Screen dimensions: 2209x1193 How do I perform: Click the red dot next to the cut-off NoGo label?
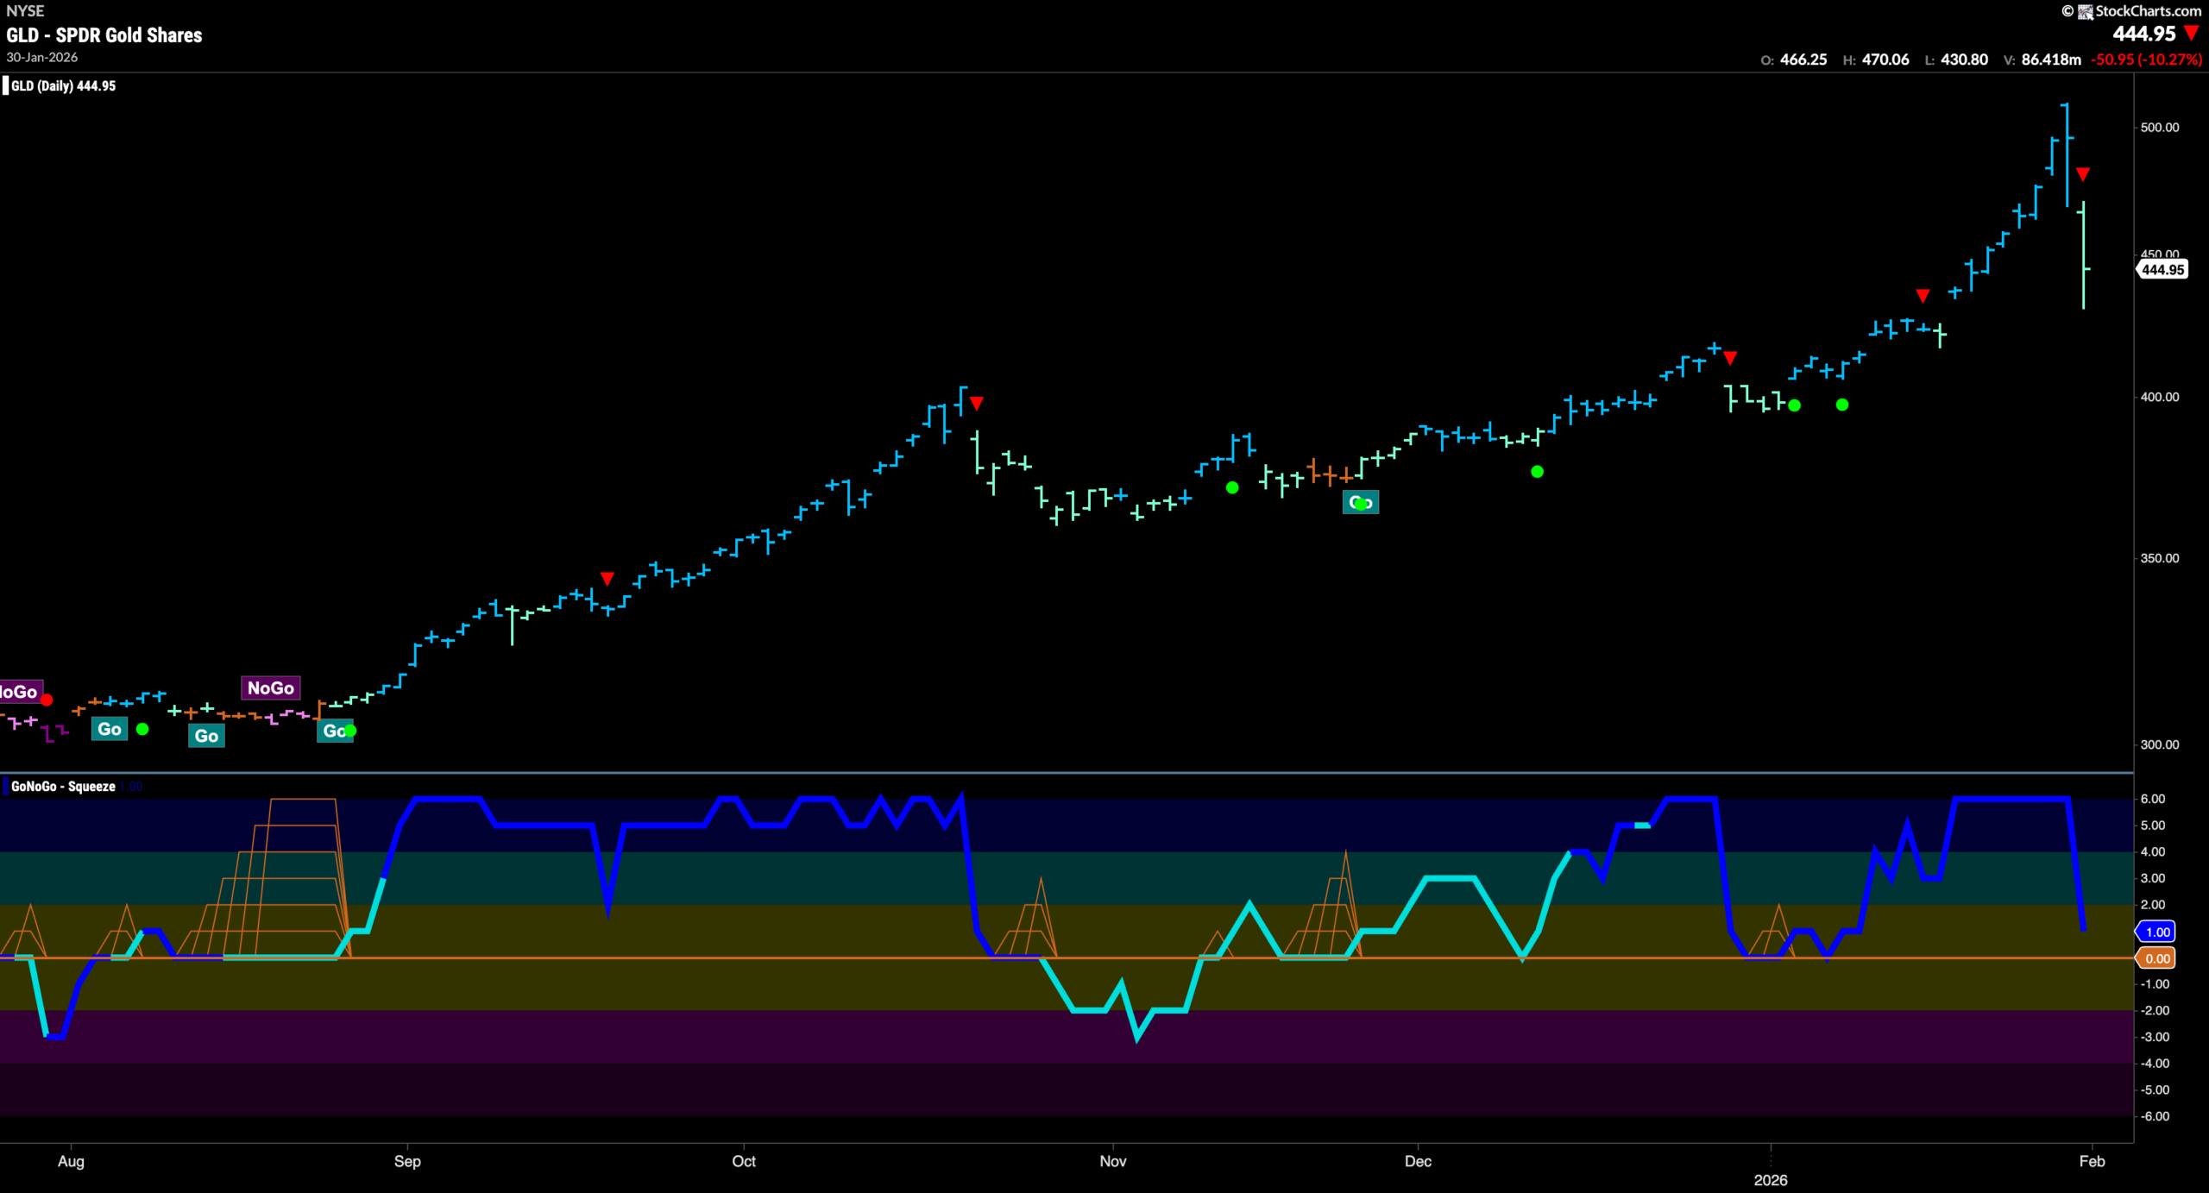point(47,700)
